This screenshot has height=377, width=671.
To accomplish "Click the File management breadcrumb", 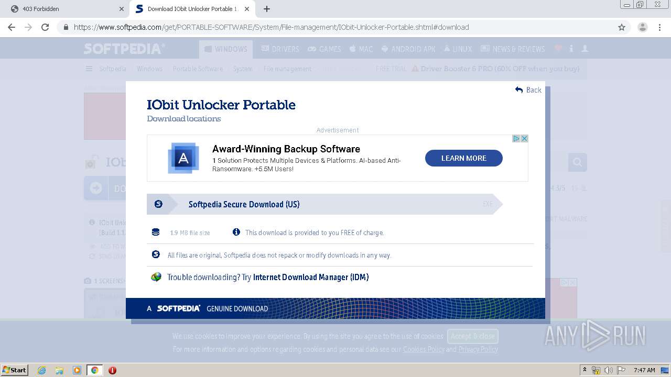I will coord(287,69).
